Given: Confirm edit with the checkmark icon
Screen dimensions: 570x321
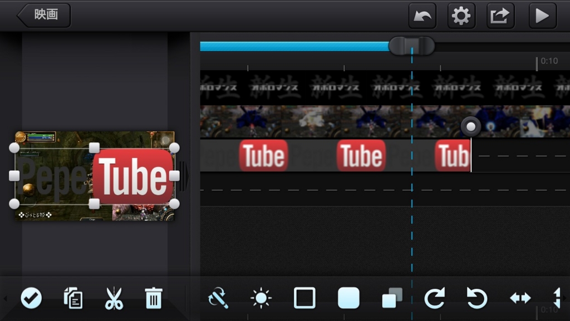Looking at the screenshot, I should pyautogui.click(x=31, y=298).
